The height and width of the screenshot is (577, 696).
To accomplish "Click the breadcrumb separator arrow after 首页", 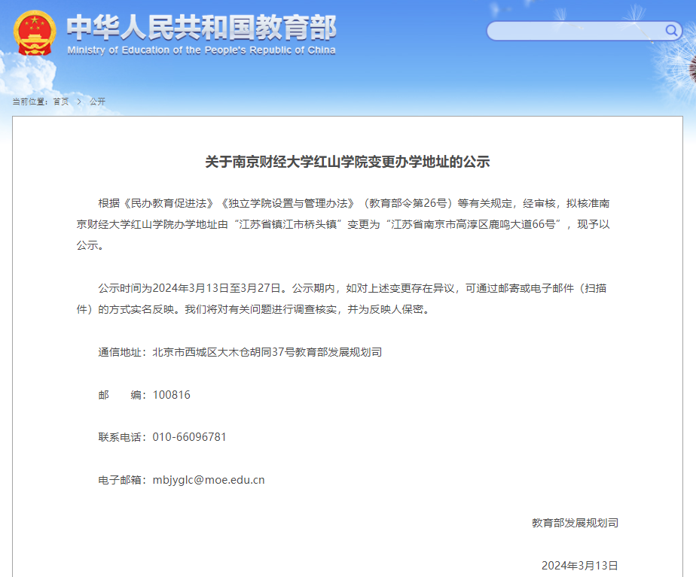I will (78, 101).
